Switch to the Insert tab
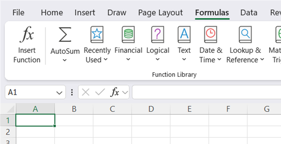The width and height of the screenshot is (281, 144). point(85,13)
